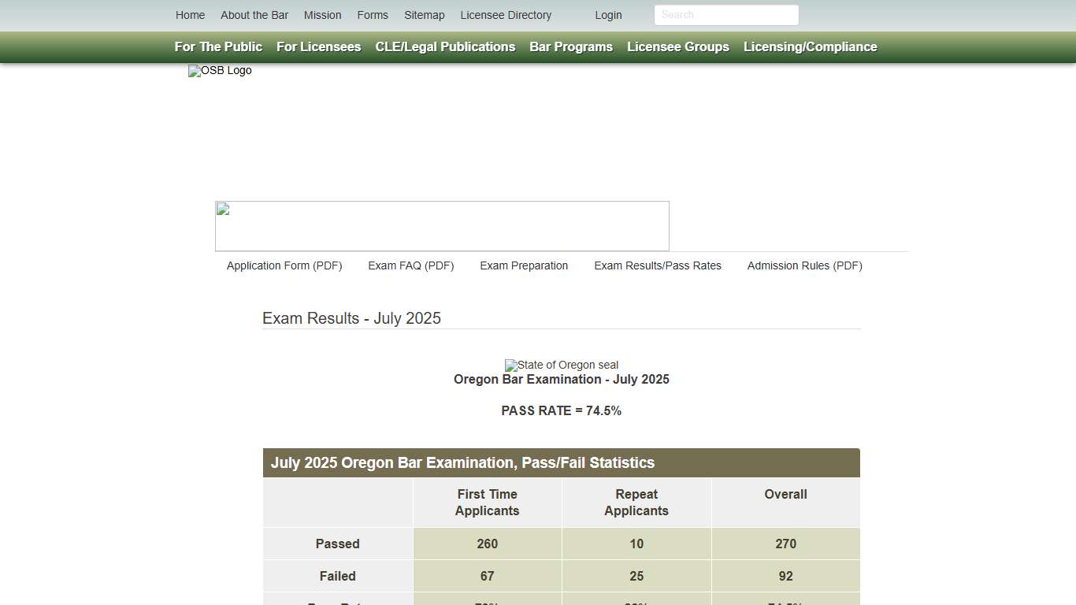Open the Licensee Groups section

677,46
